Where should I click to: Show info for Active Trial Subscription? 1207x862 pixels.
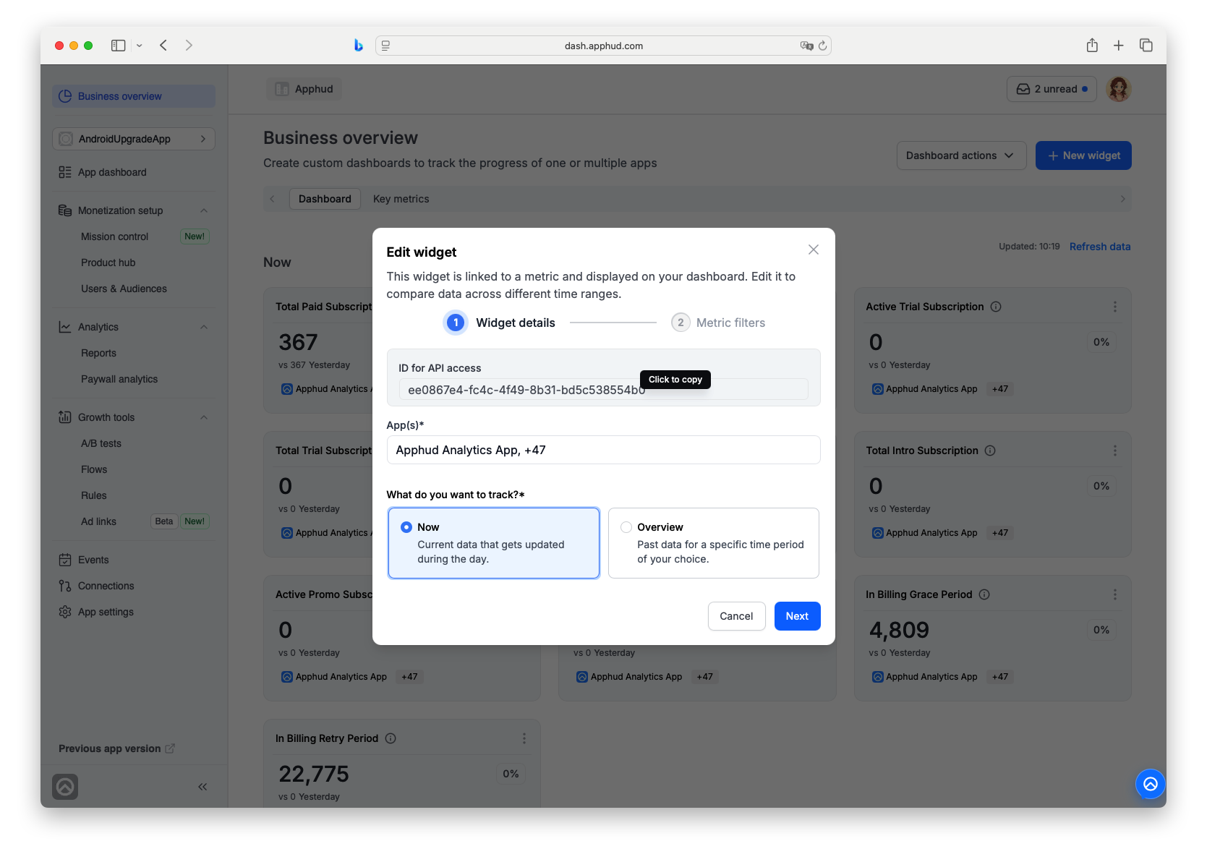click(996, 307)
